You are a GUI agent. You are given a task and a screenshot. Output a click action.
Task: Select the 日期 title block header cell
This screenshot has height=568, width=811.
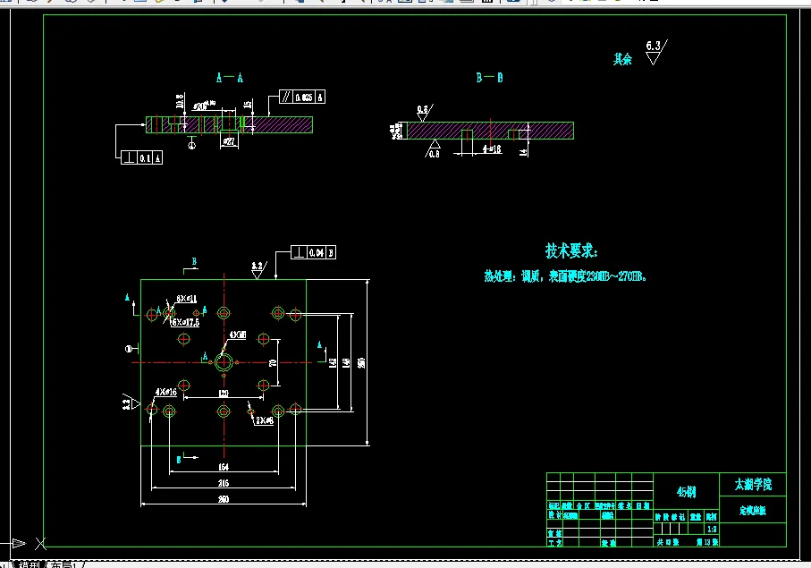(643, 505)
